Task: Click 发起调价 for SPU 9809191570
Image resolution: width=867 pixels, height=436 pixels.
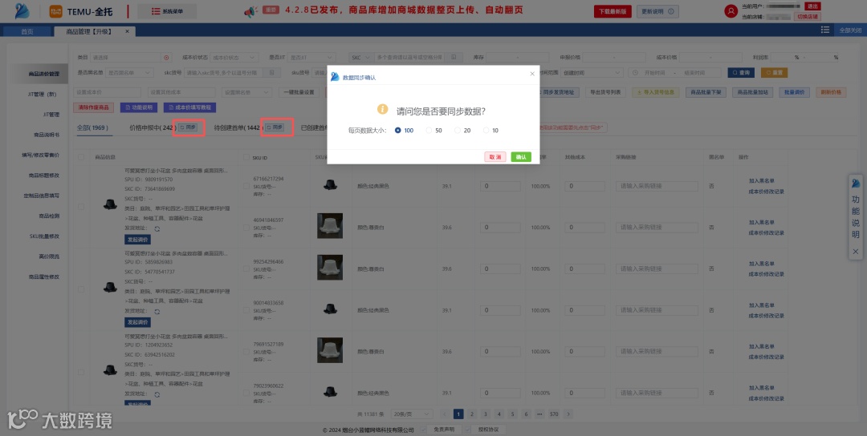Action: click(138, 240)
